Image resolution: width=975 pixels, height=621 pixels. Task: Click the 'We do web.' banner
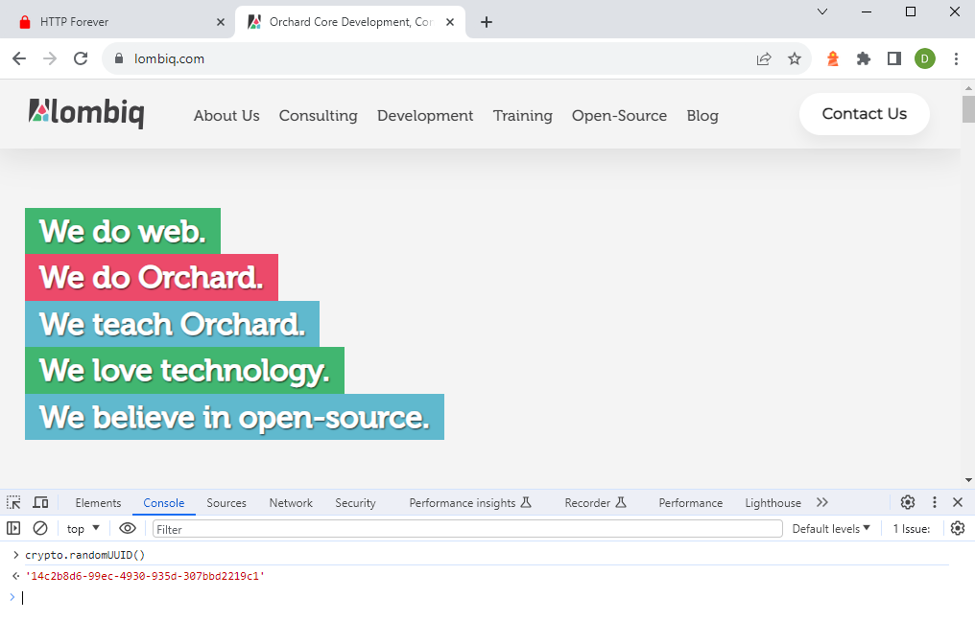[123, 231]
